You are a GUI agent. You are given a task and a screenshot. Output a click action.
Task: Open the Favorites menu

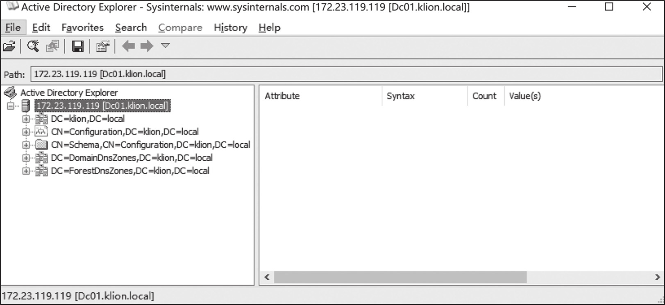click(82, 27)
